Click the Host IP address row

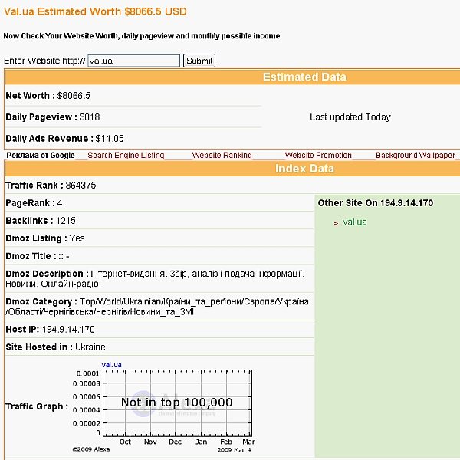(x=50, y=330)
